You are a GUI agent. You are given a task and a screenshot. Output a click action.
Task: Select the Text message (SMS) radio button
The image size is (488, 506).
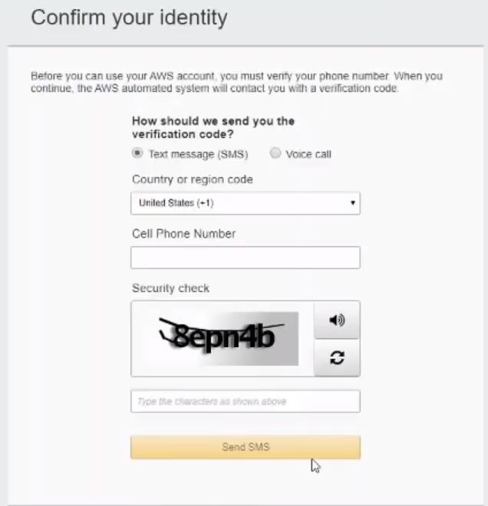point(137,153)
